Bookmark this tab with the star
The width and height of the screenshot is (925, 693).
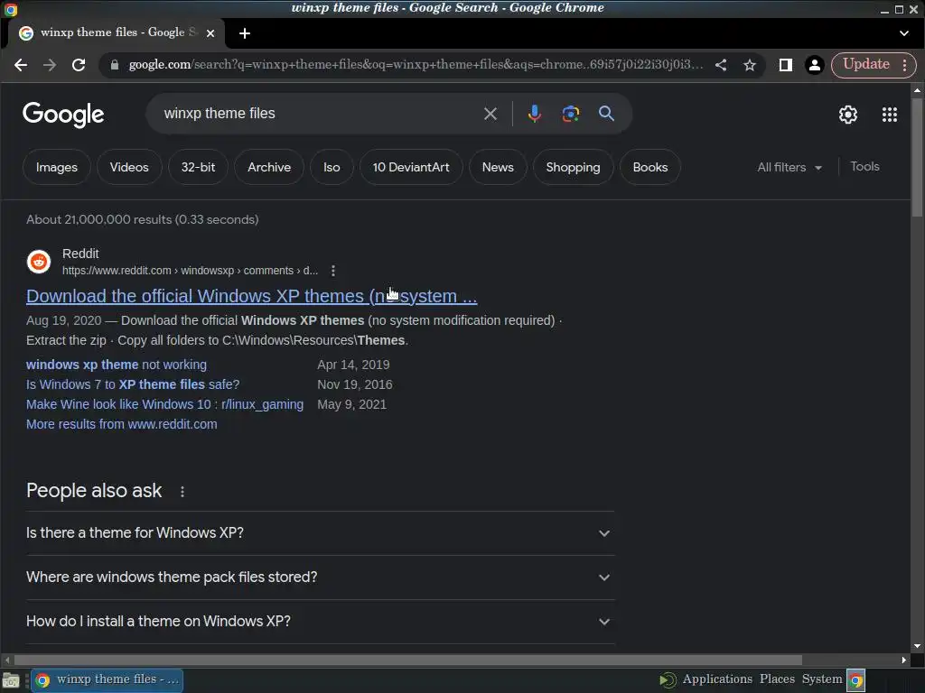click(749, 65)
